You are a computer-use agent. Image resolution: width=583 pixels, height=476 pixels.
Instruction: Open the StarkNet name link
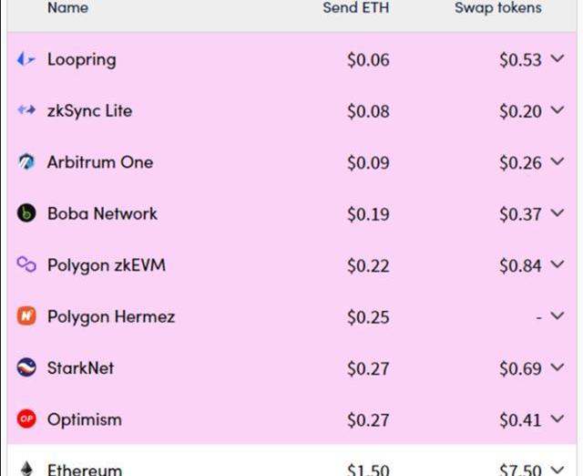[80, 367]
